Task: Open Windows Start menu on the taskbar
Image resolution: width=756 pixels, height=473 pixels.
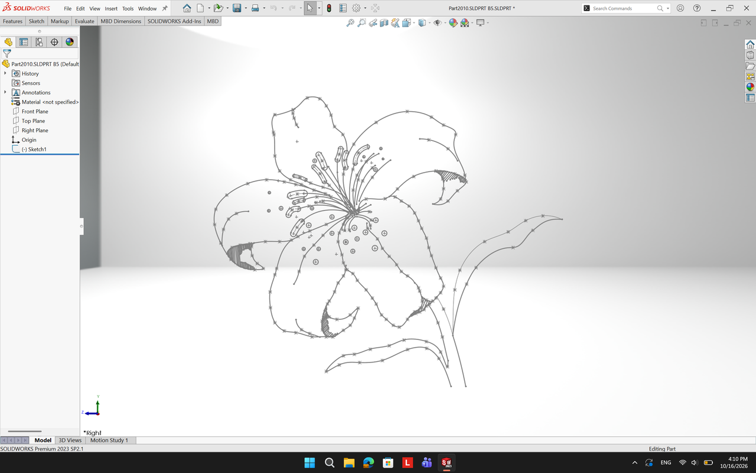Action: pyautogui.click(x=309, y=462)
